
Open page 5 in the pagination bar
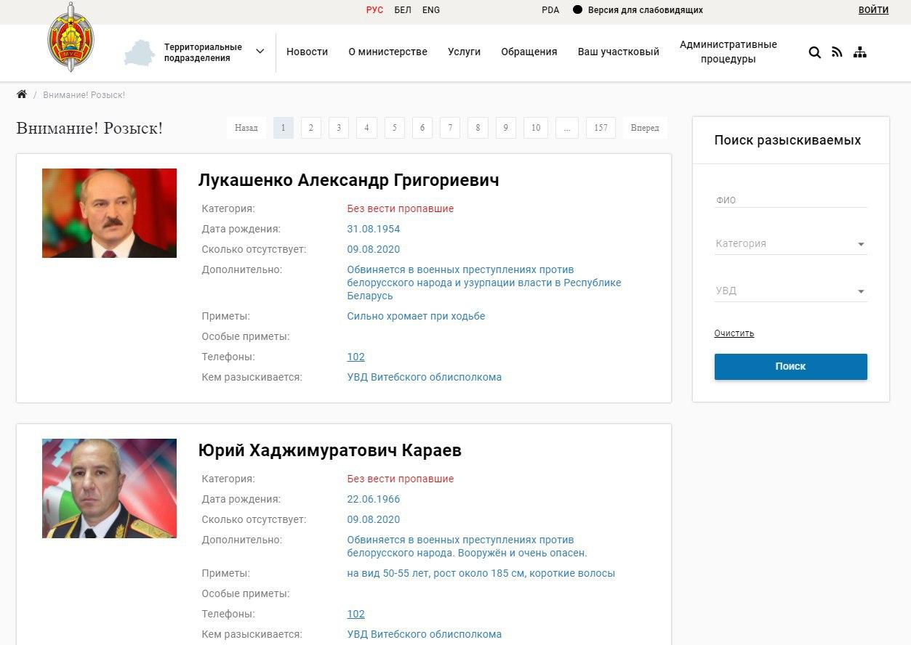[x=394, y=127]
